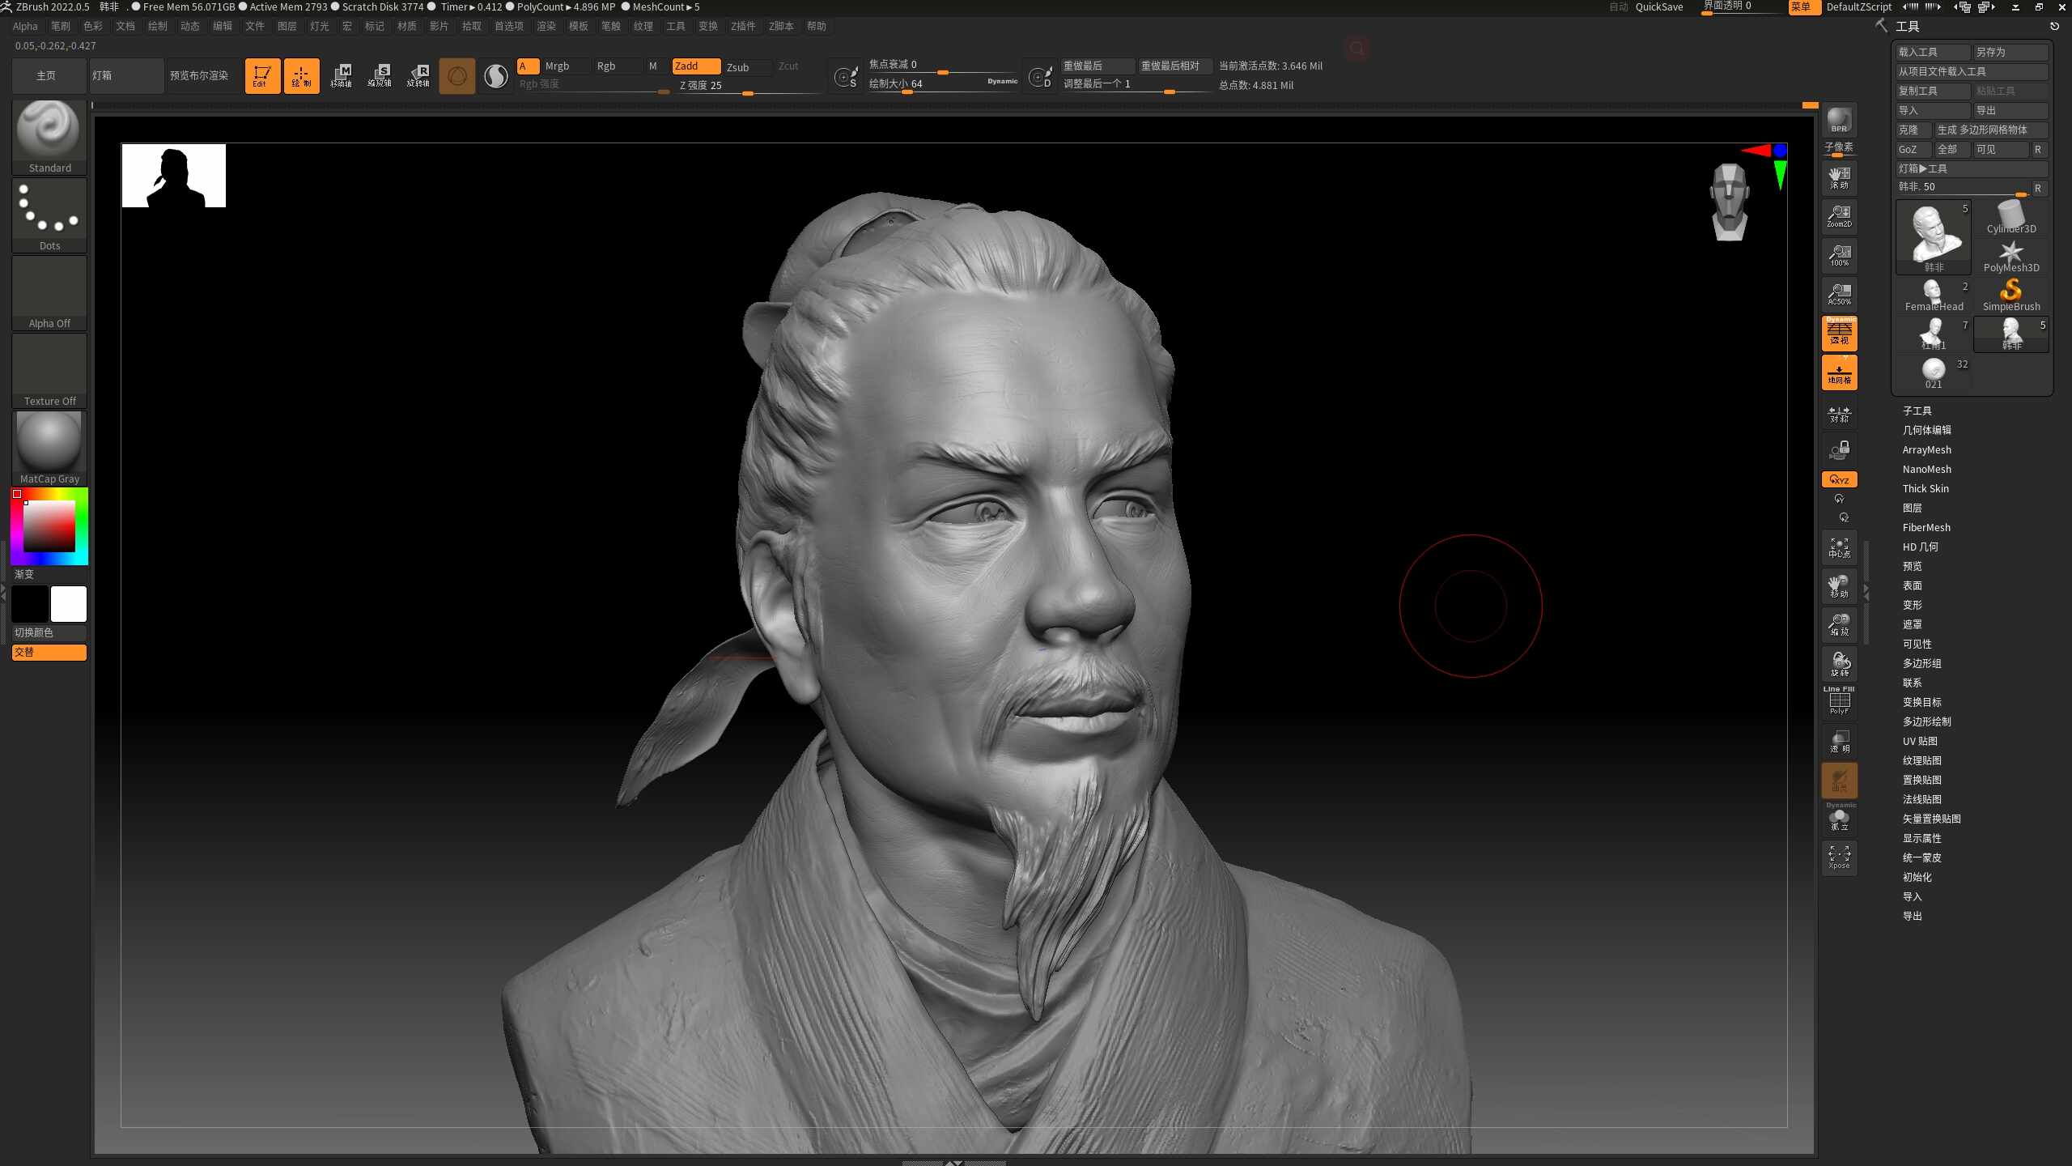The height and width of the screenshot is (1166, 2072).
Task: Toggle the Edit mode button
Action: (262, 75)
